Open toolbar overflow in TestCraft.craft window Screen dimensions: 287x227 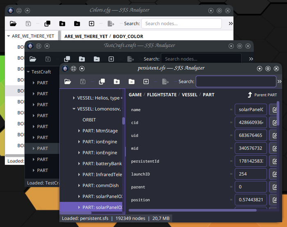[251, 59]
